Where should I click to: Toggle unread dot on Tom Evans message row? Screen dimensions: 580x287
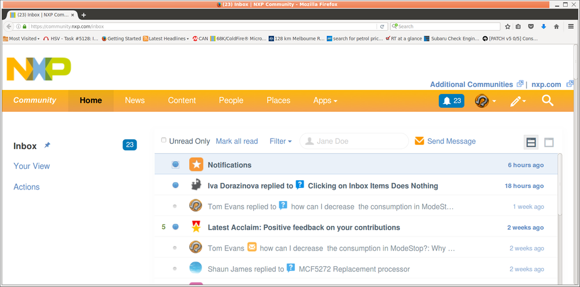pos(175,248)
